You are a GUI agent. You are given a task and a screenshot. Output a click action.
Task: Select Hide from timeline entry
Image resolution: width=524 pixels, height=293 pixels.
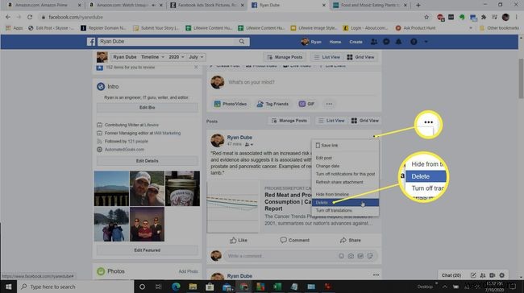[345, 194]
